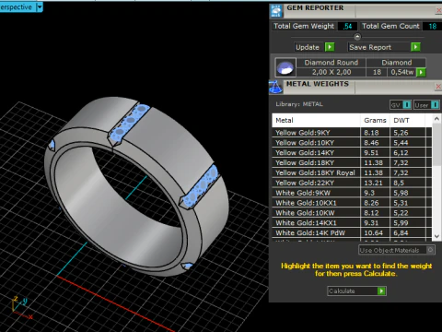Screen dimensions: 442x332
Task: Click the 0,54tw diamond weight cell
Action: click(x=402, y=72)
